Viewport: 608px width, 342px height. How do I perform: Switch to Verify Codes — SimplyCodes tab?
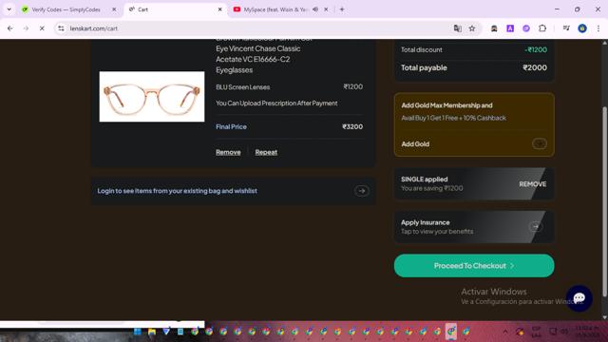[66, 9]
